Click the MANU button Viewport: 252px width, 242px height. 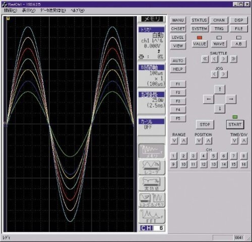[x=178, y=20]
